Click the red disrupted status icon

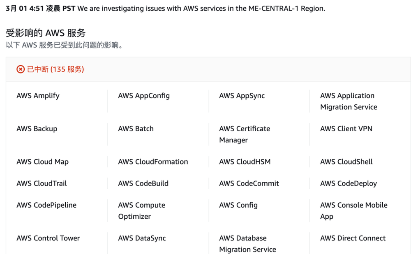21,69
